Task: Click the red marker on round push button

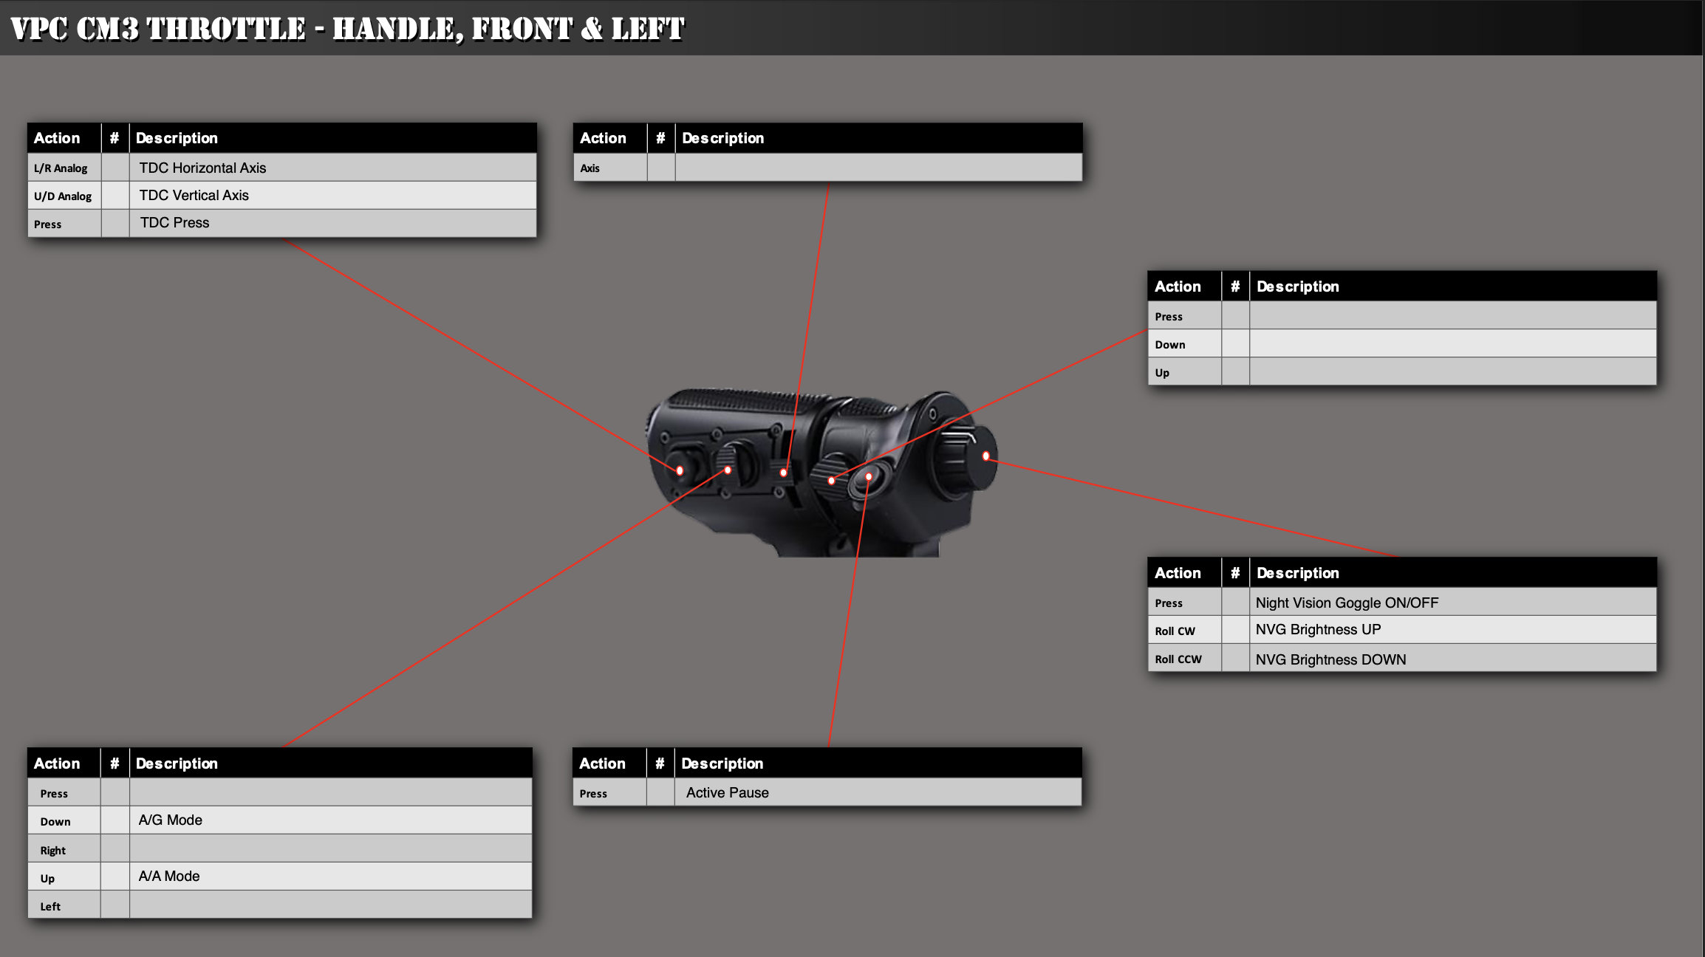Action: pyautogui.click(x=869, y=477)
